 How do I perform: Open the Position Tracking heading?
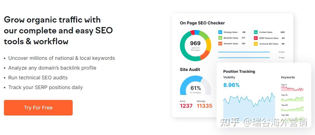click(x=239, y=72)
